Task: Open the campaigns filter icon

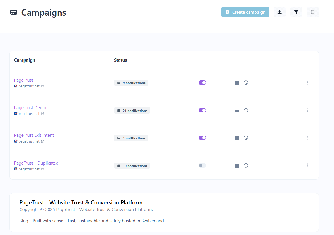Action: (296, 12)
